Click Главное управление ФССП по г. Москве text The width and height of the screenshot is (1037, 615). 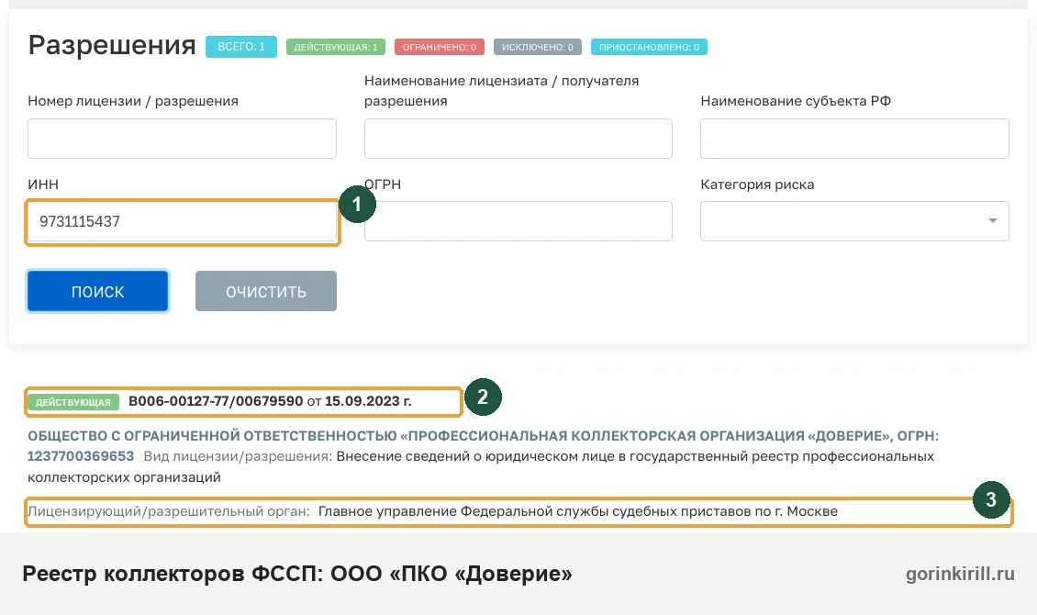coord(578,511)
